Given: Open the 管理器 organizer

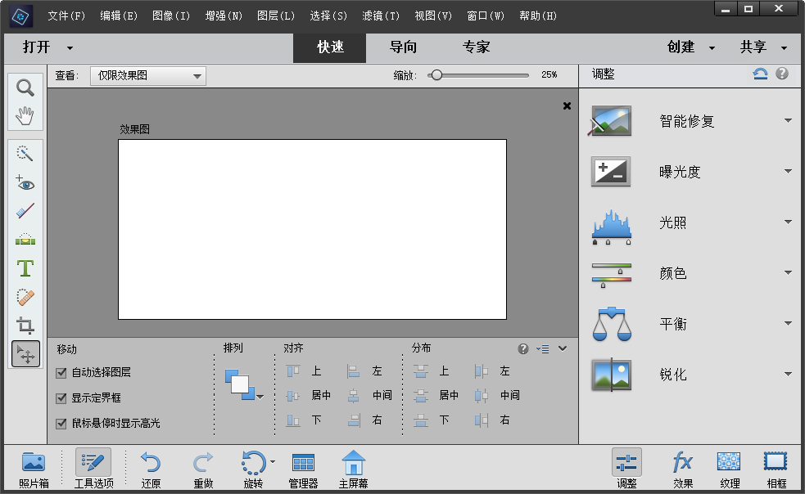Looking at the screenshot, I should click(x=303, y=469).
